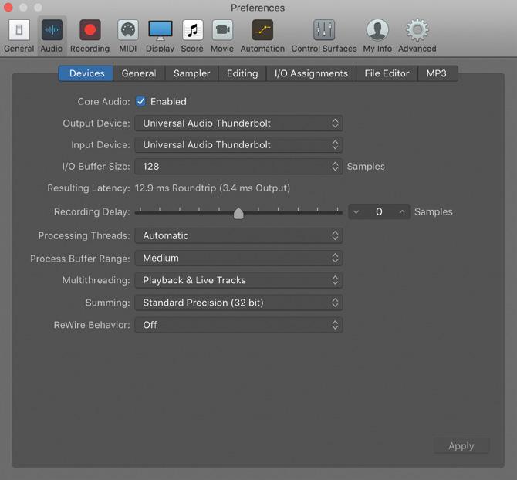Open Processing Threads Automatic dropdown
The width and height of the screenshot is (517, 480).
[238, 235]
